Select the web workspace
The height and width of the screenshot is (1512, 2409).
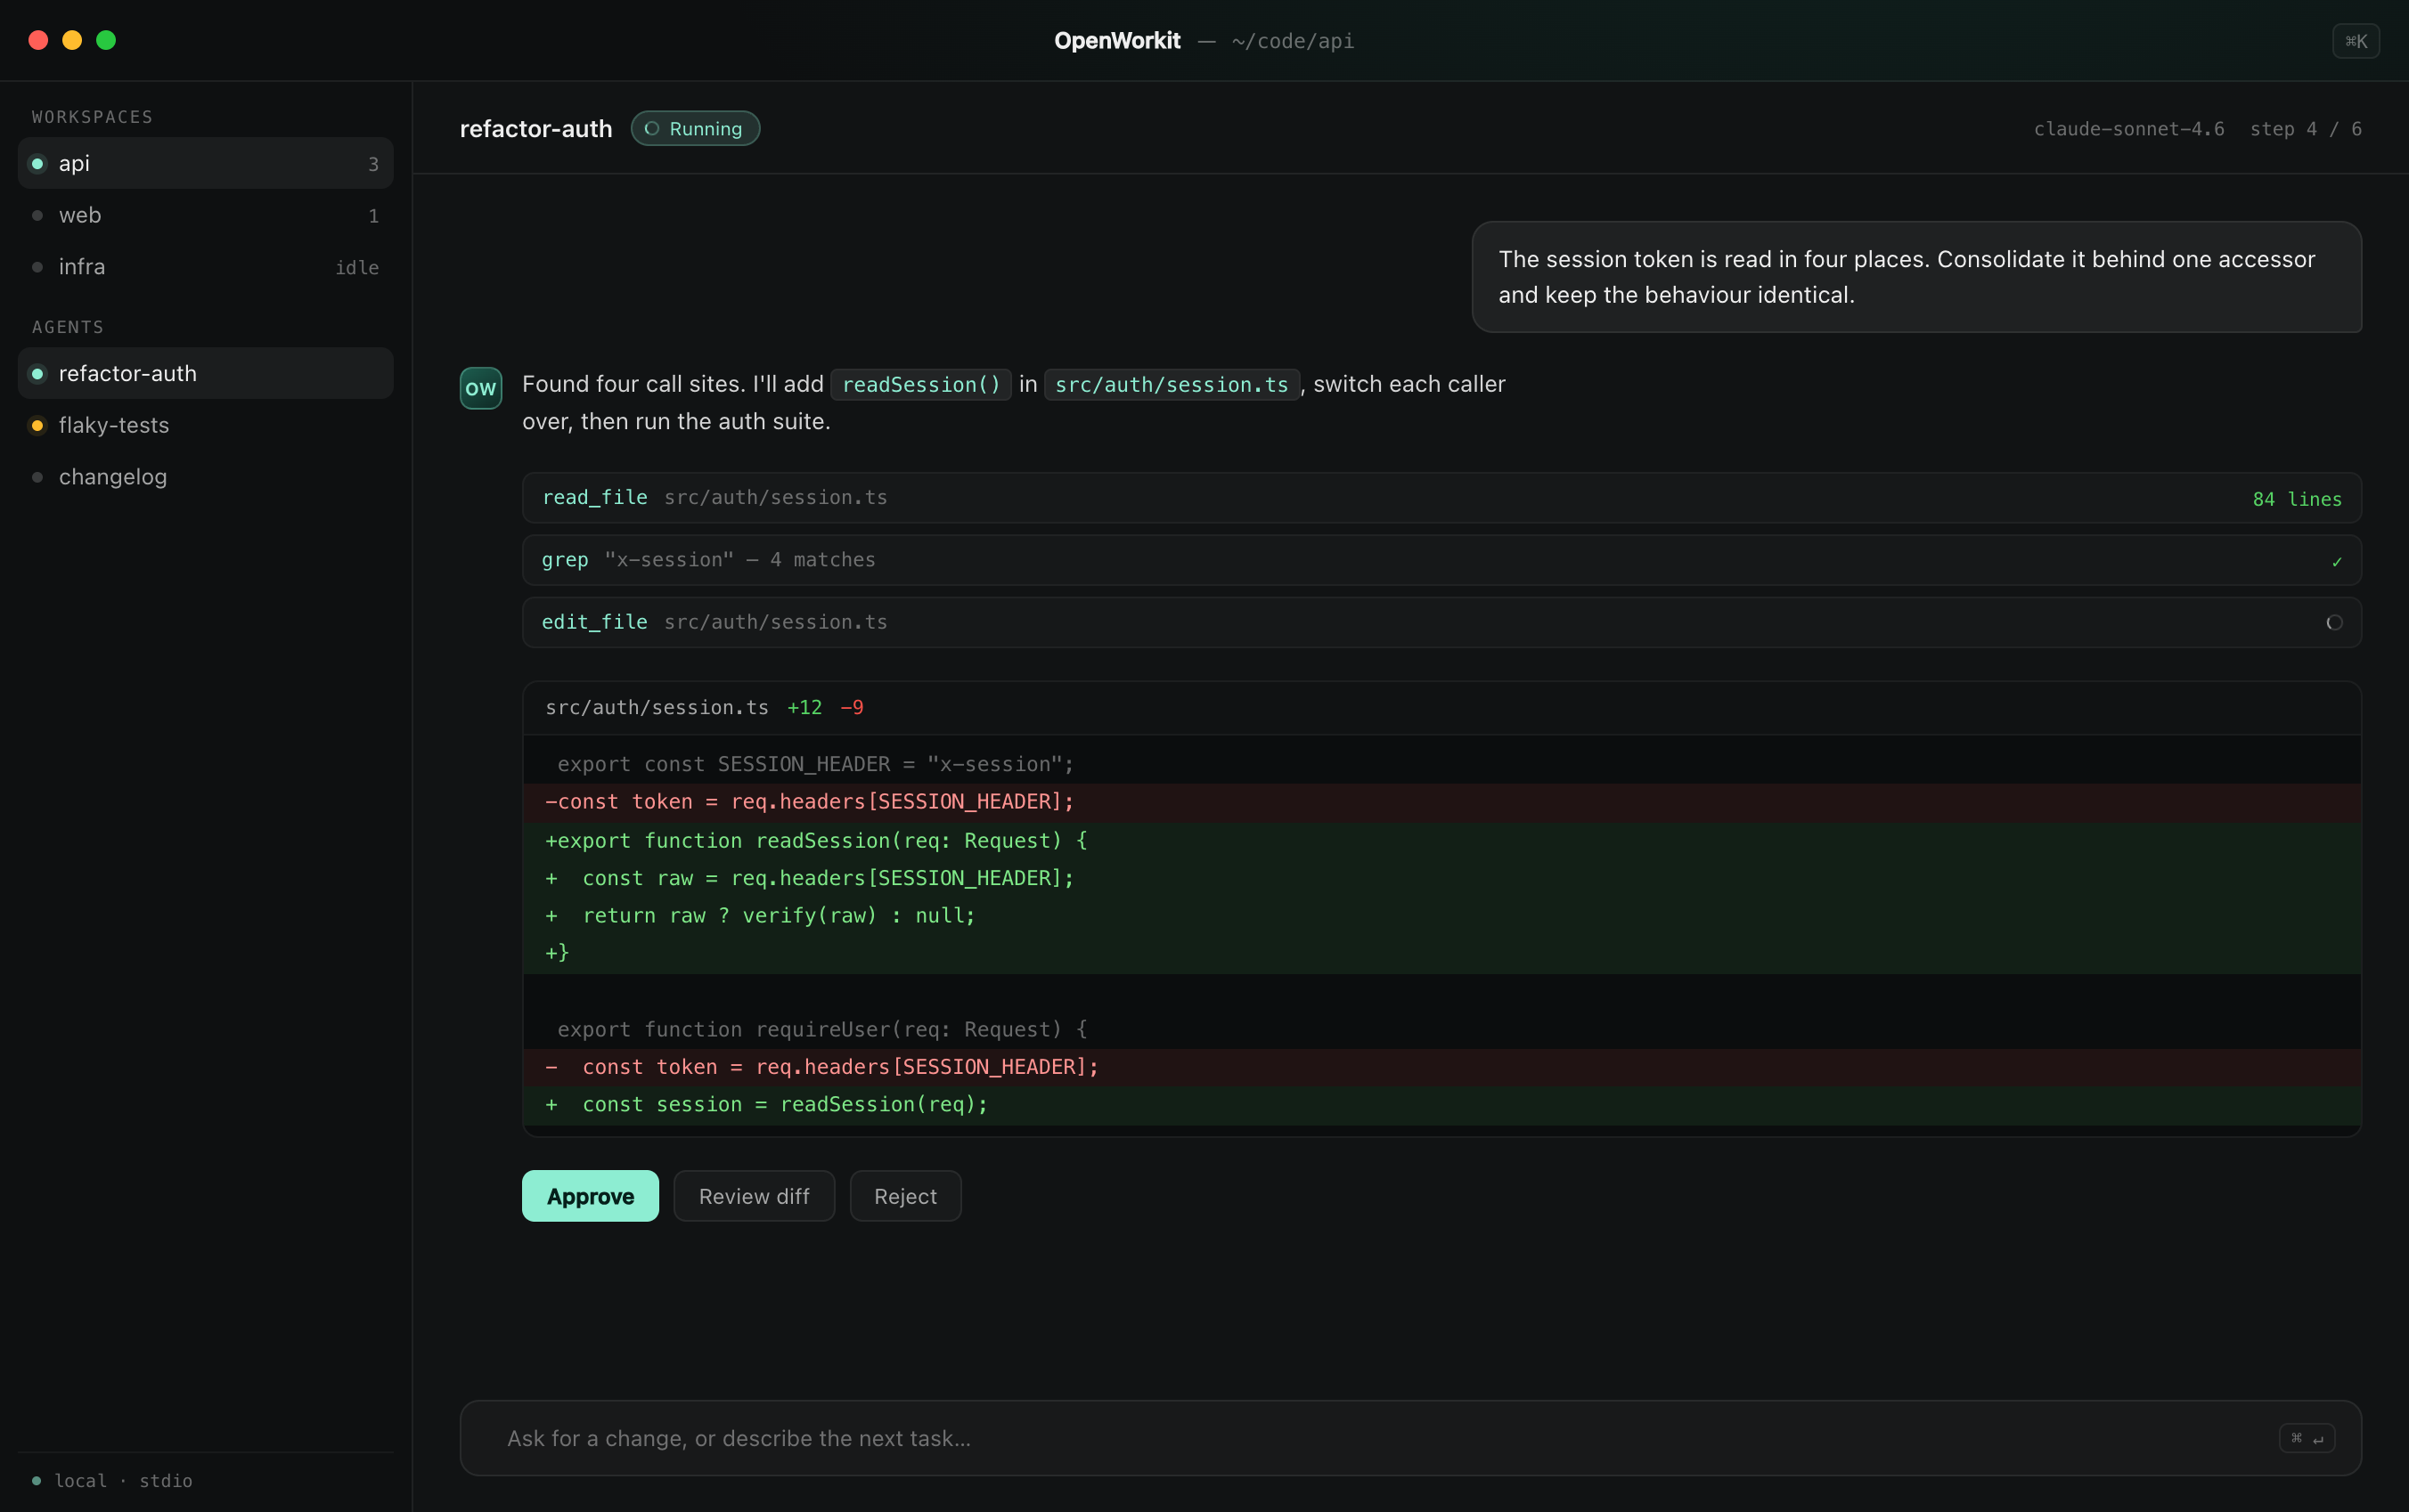(x=205, y=215)
